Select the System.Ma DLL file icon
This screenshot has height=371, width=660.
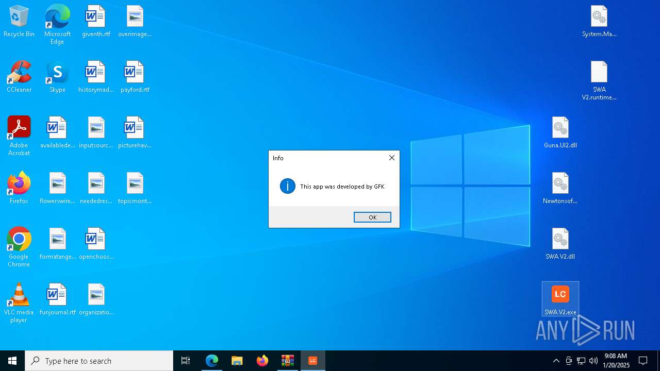[599, 22]
